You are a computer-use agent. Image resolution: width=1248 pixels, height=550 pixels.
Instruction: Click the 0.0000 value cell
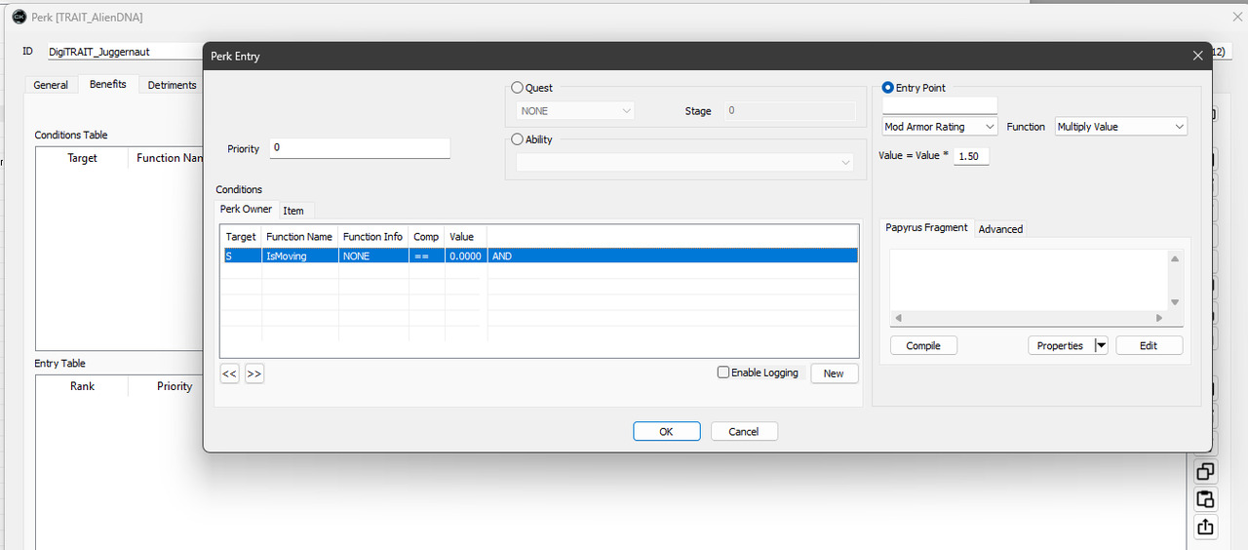click(466, 256)
